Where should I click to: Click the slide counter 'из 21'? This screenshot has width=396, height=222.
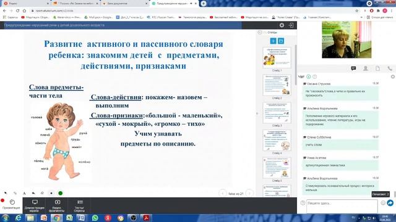[x=236, y=194]
